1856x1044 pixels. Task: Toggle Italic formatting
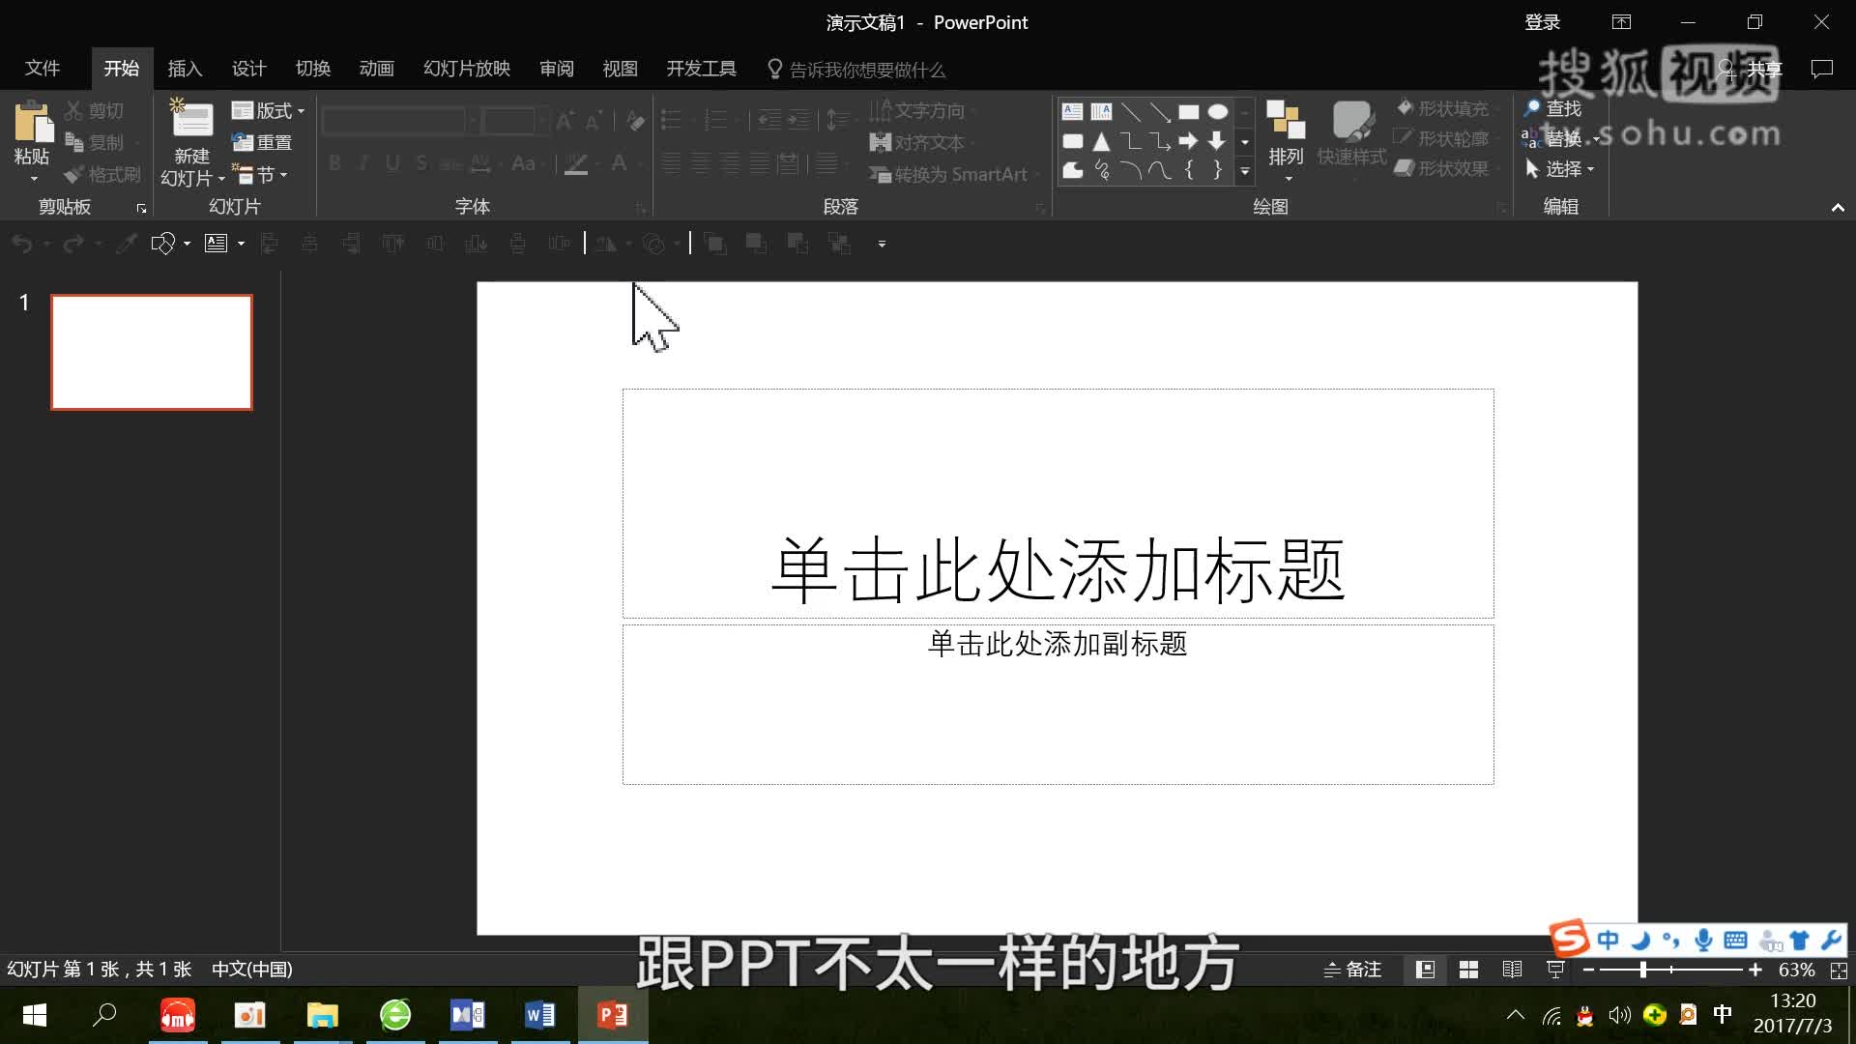(362, 162)
